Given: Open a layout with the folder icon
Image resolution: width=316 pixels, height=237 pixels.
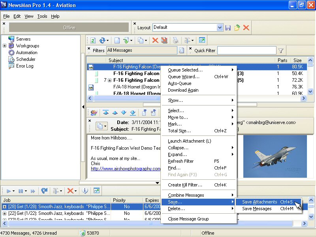Looking at the screenshot, I should 237,28.
